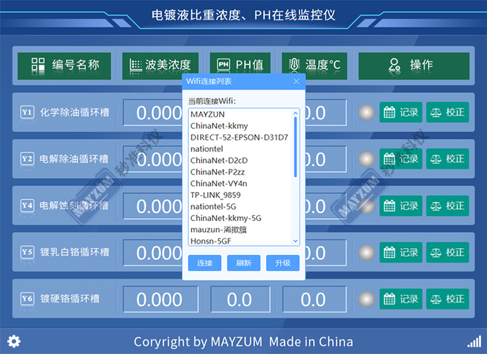
Task: Click the 升级 upgrade button
Action: tap(283, 263)
